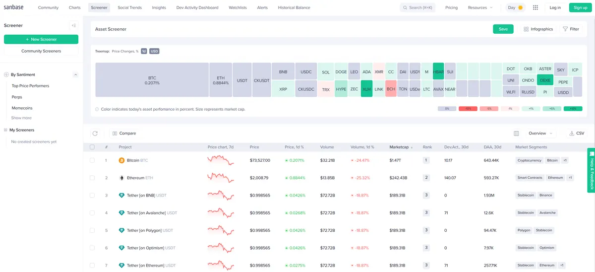Check the Bitcoin row checkbox
The height and width of the screenshot is (272, 595).
pyautogui.click(x=92, y=160)
